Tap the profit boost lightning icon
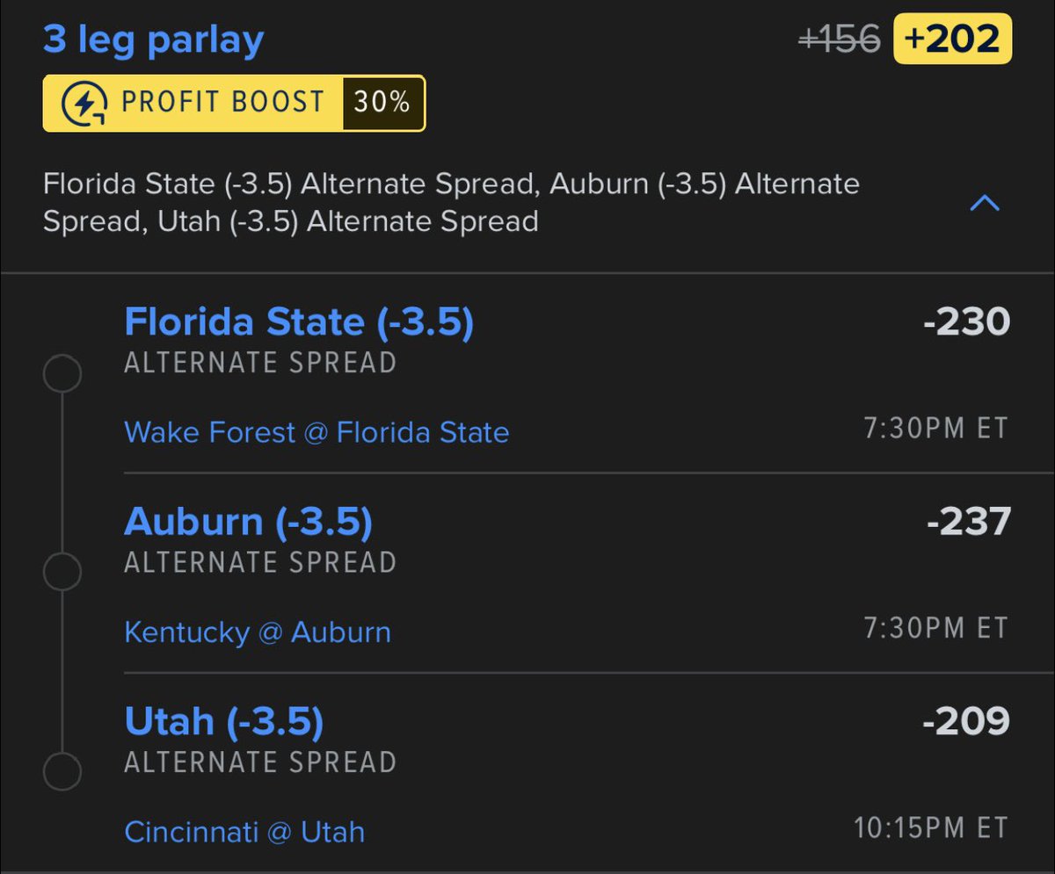The width and height of the screenshot is (1055, 874). (x=84, y=104)
